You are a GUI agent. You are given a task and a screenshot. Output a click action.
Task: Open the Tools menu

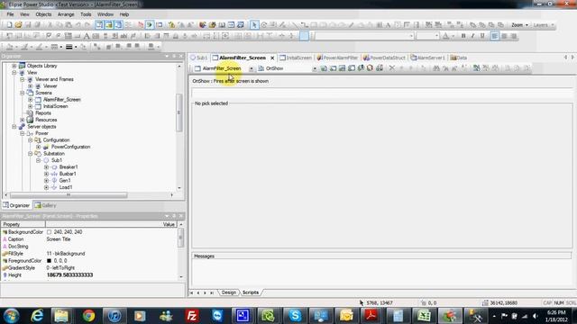[86, 14]
